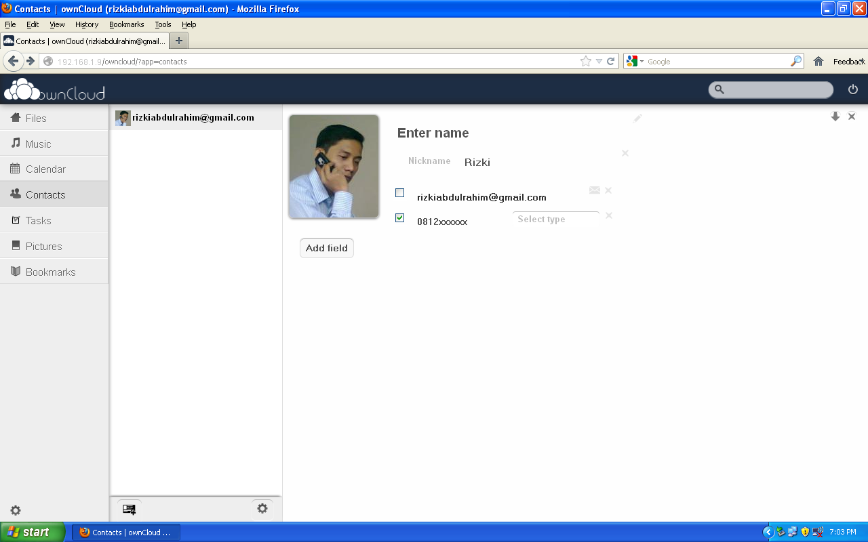The image size is (868, 542).
Task: Click the Windows start button
Action: [33, 532]
